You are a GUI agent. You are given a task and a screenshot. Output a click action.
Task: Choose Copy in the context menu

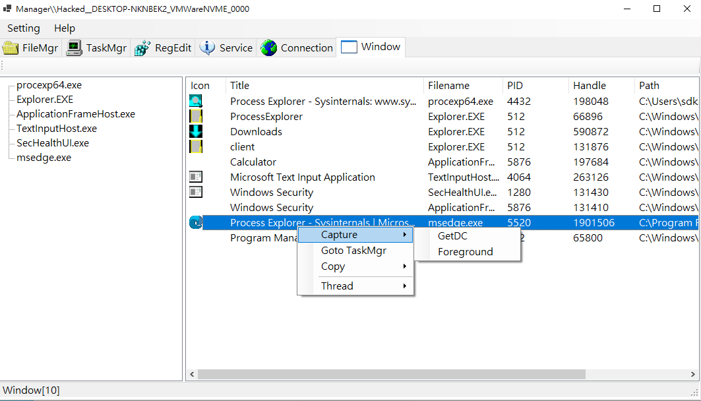tap(355, 266)
